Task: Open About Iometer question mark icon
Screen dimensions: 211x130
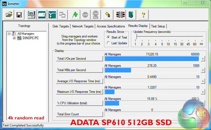Action: point(143,15)
